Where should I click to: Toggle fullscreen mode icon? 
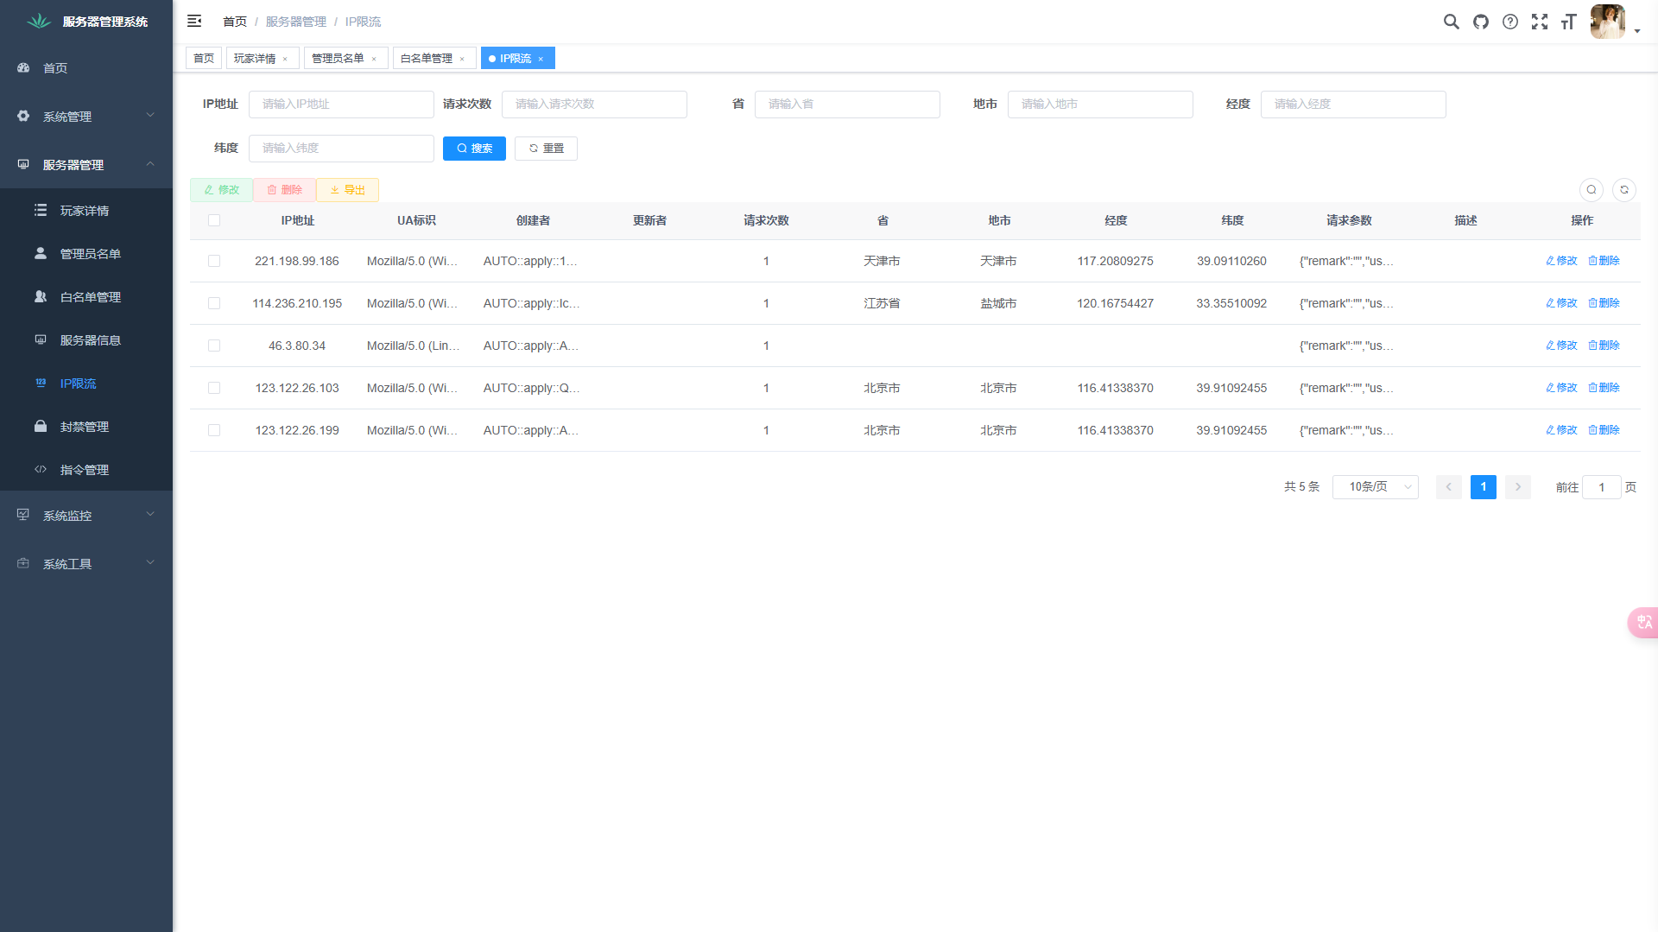1540,22
